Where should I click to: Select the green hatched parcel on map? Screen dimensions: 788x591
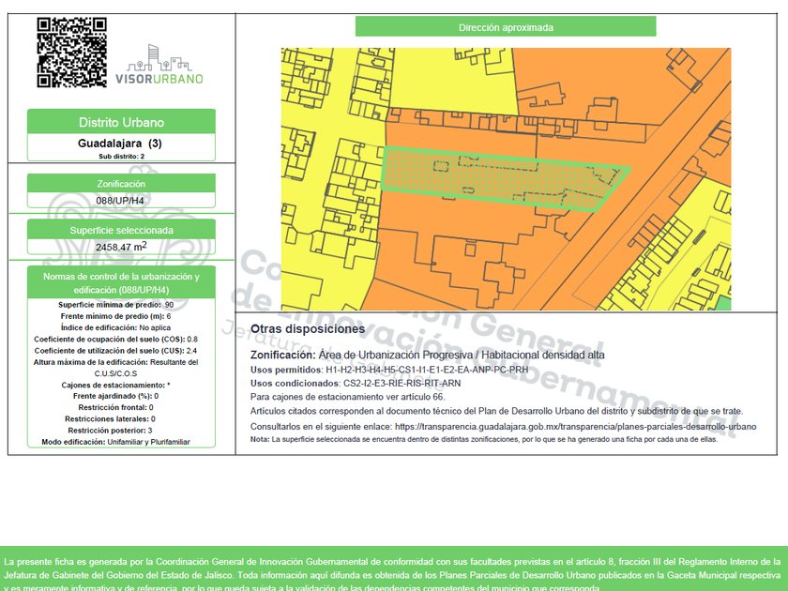[503, 179]
